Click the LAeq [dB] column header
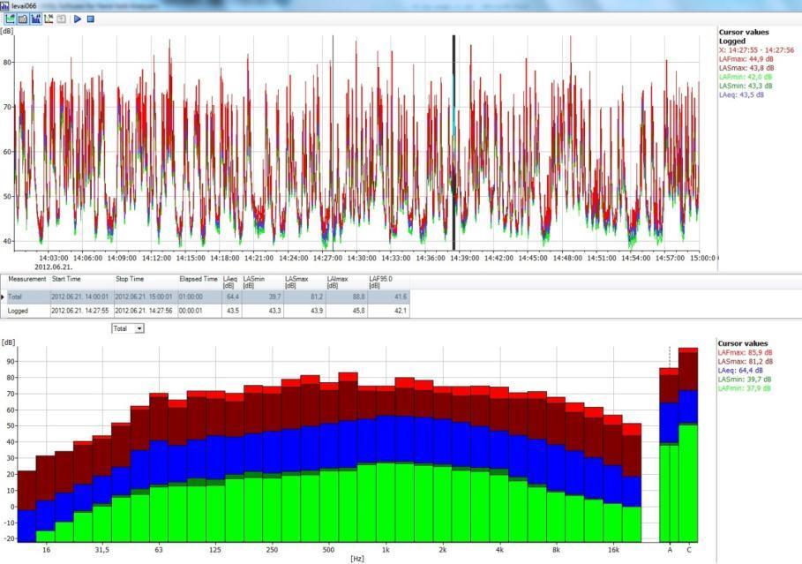 pos(230,282)
